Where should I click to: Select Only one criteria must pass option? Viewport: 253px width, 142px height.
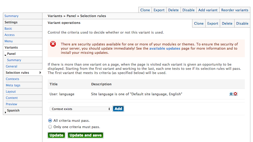50,127
